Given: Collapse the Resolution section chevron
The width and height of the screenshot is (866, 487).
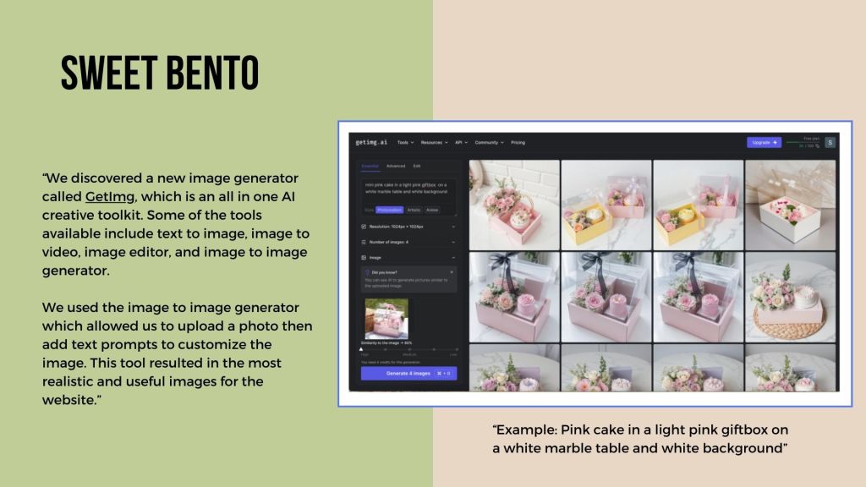Looking at the screenshot, I should [x=452, y=227].
